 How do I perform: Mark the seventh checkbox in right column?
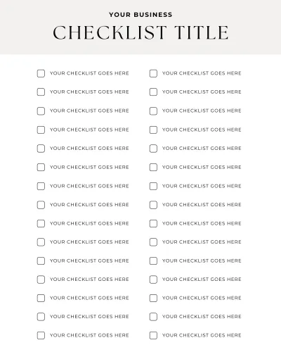(153, 186)
